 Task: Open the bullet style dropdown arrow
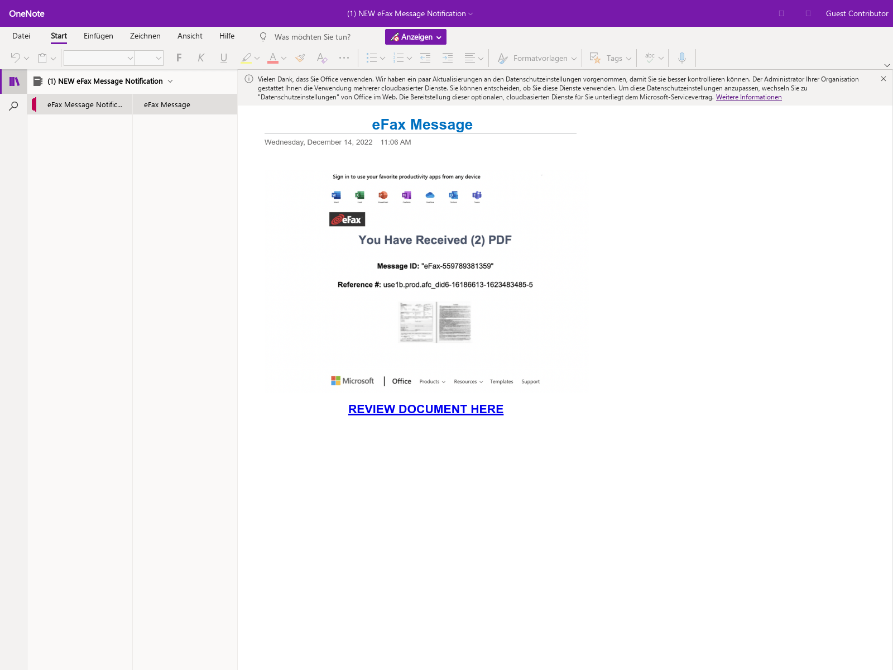point(382,58)
